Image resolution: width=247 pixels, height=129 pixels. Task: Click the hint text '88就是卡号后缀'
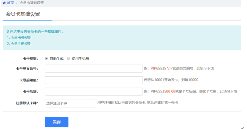(183, 91)
